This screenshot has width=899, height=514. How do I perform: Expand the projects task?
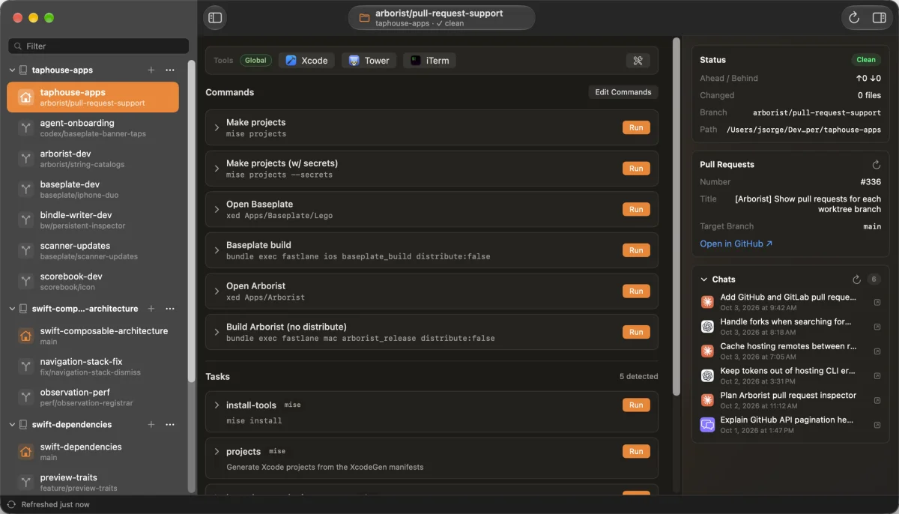coord(217,452)
